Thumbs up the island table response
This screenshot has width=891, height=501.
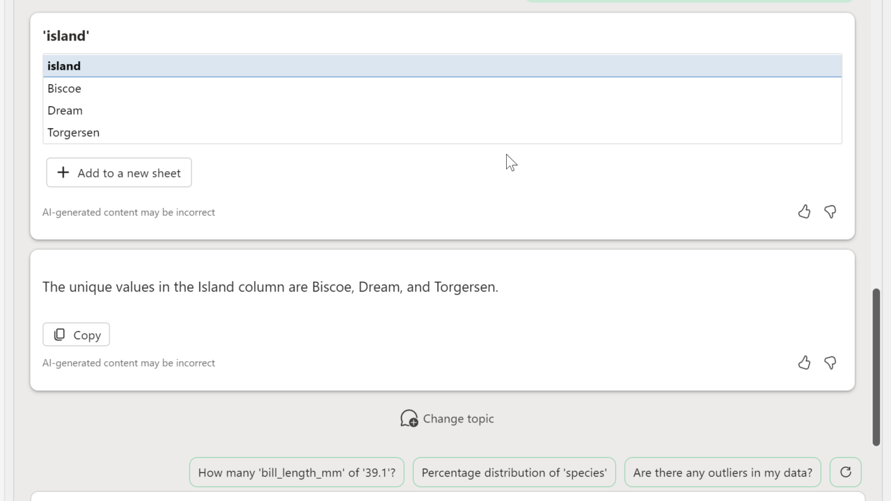(804, 212)
